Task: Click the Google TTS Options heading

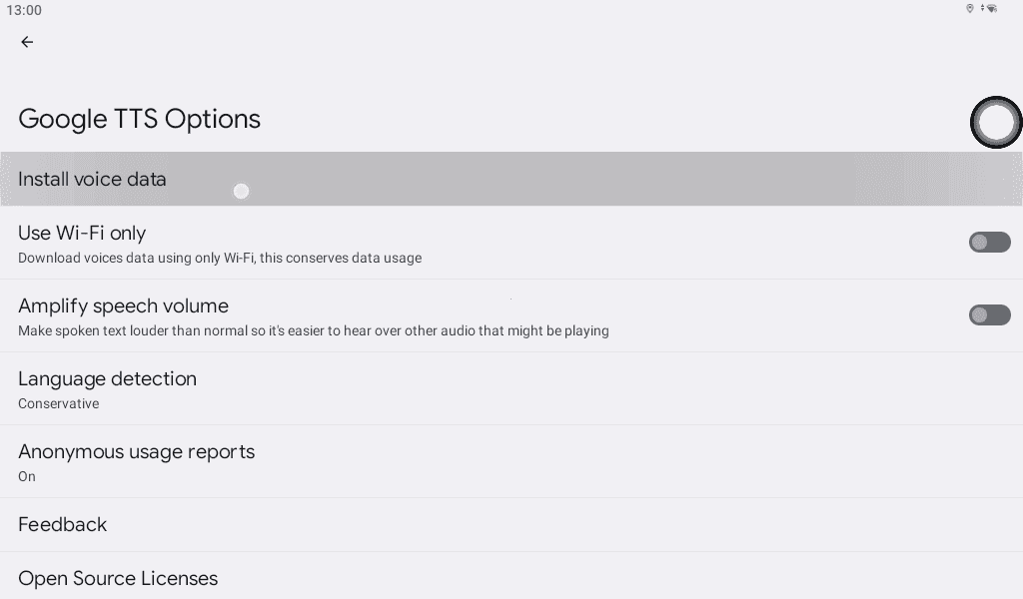Action: (x=139, y=119)
